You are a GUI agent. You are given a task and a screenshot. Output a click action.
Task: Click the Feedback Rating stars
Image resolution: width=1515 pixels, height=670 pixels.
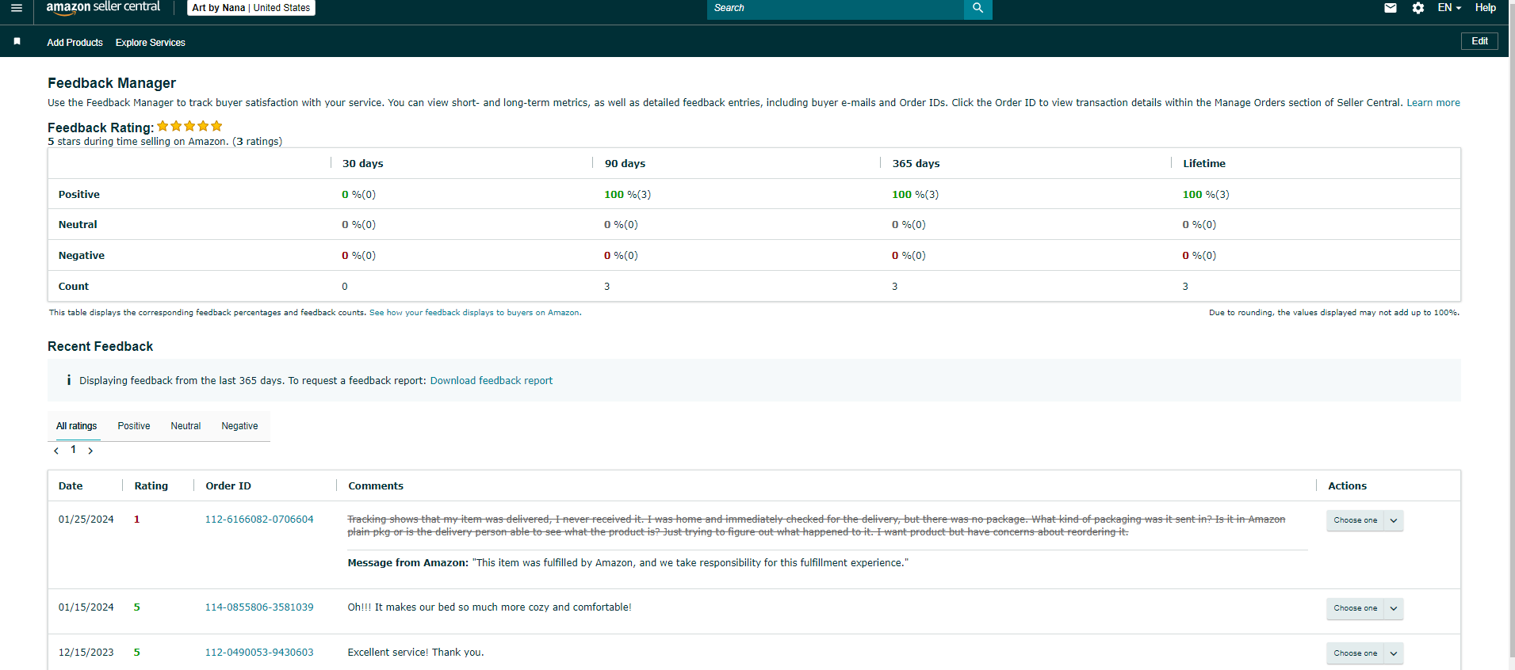[x=189, y=126]
